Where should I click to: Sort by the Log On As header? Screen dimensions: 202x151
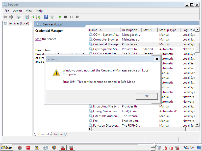tap(189, 30)
